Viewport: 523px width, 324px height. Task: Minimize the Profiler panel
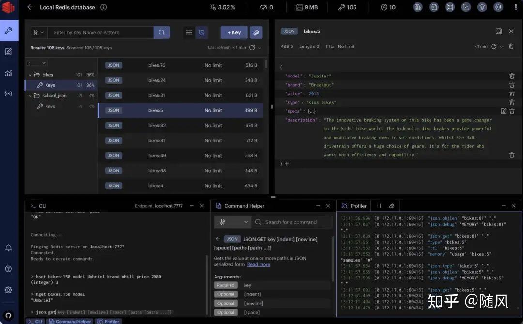[x=503, y=206]
